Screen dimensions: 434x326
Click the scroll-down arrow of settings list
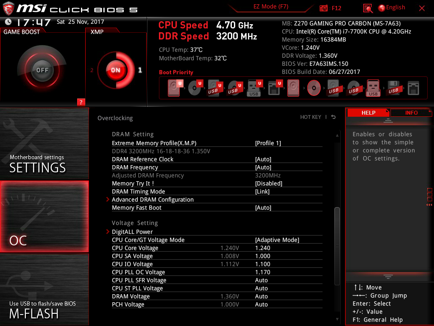coord(337,319)
